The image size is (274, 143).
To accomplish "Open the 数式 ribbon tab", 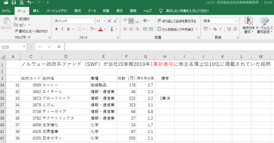I will (x=78, y=11).
